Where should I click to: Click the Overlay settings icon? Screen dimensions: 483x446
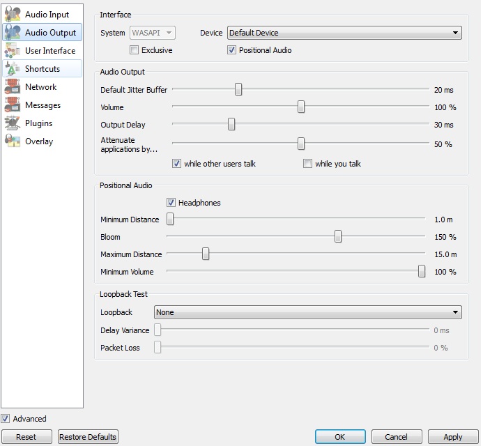[13, 141]
